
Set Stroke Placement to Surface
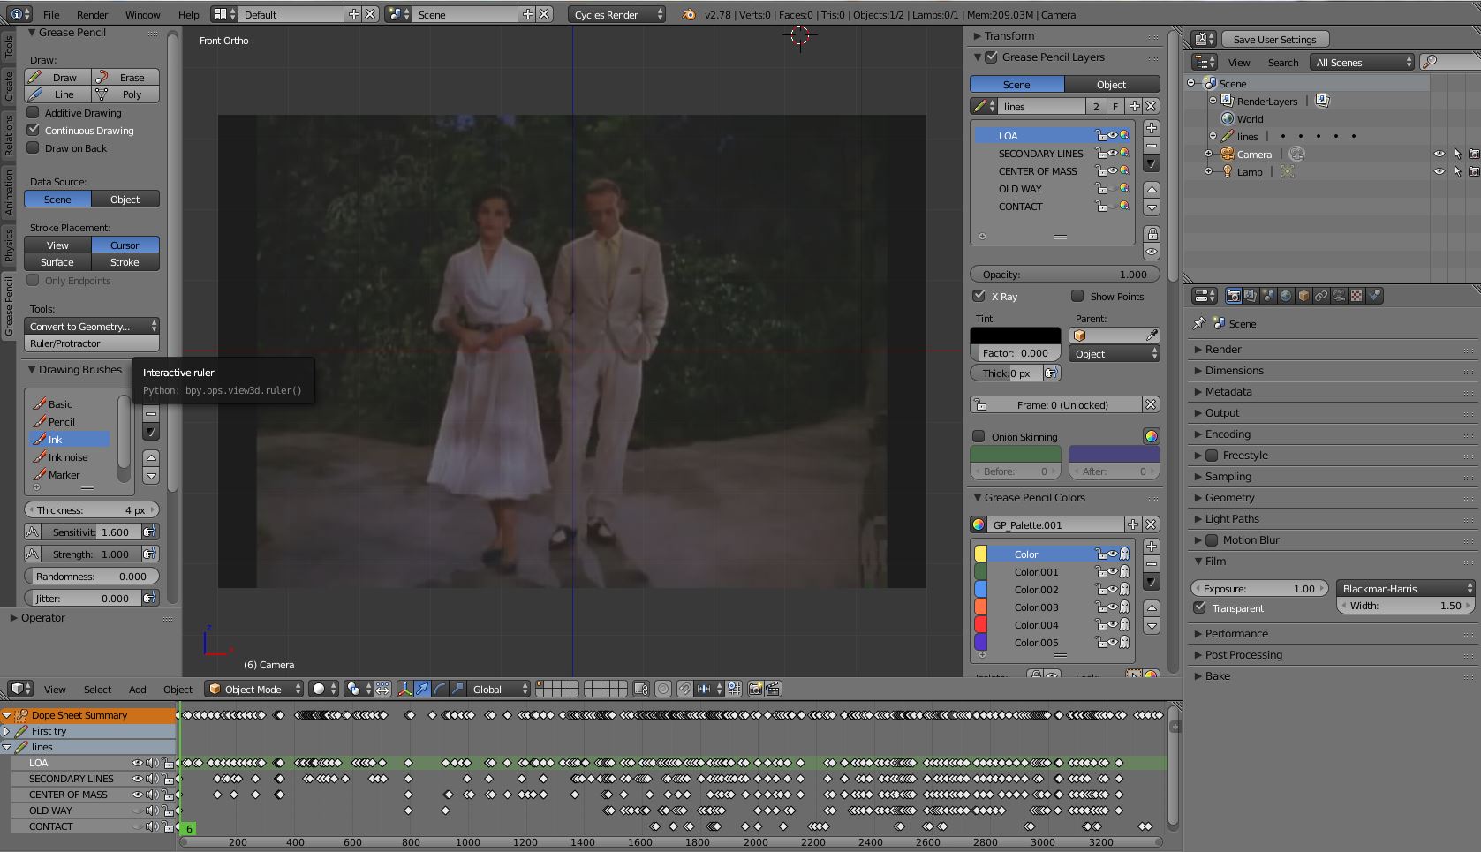[57, 262]
